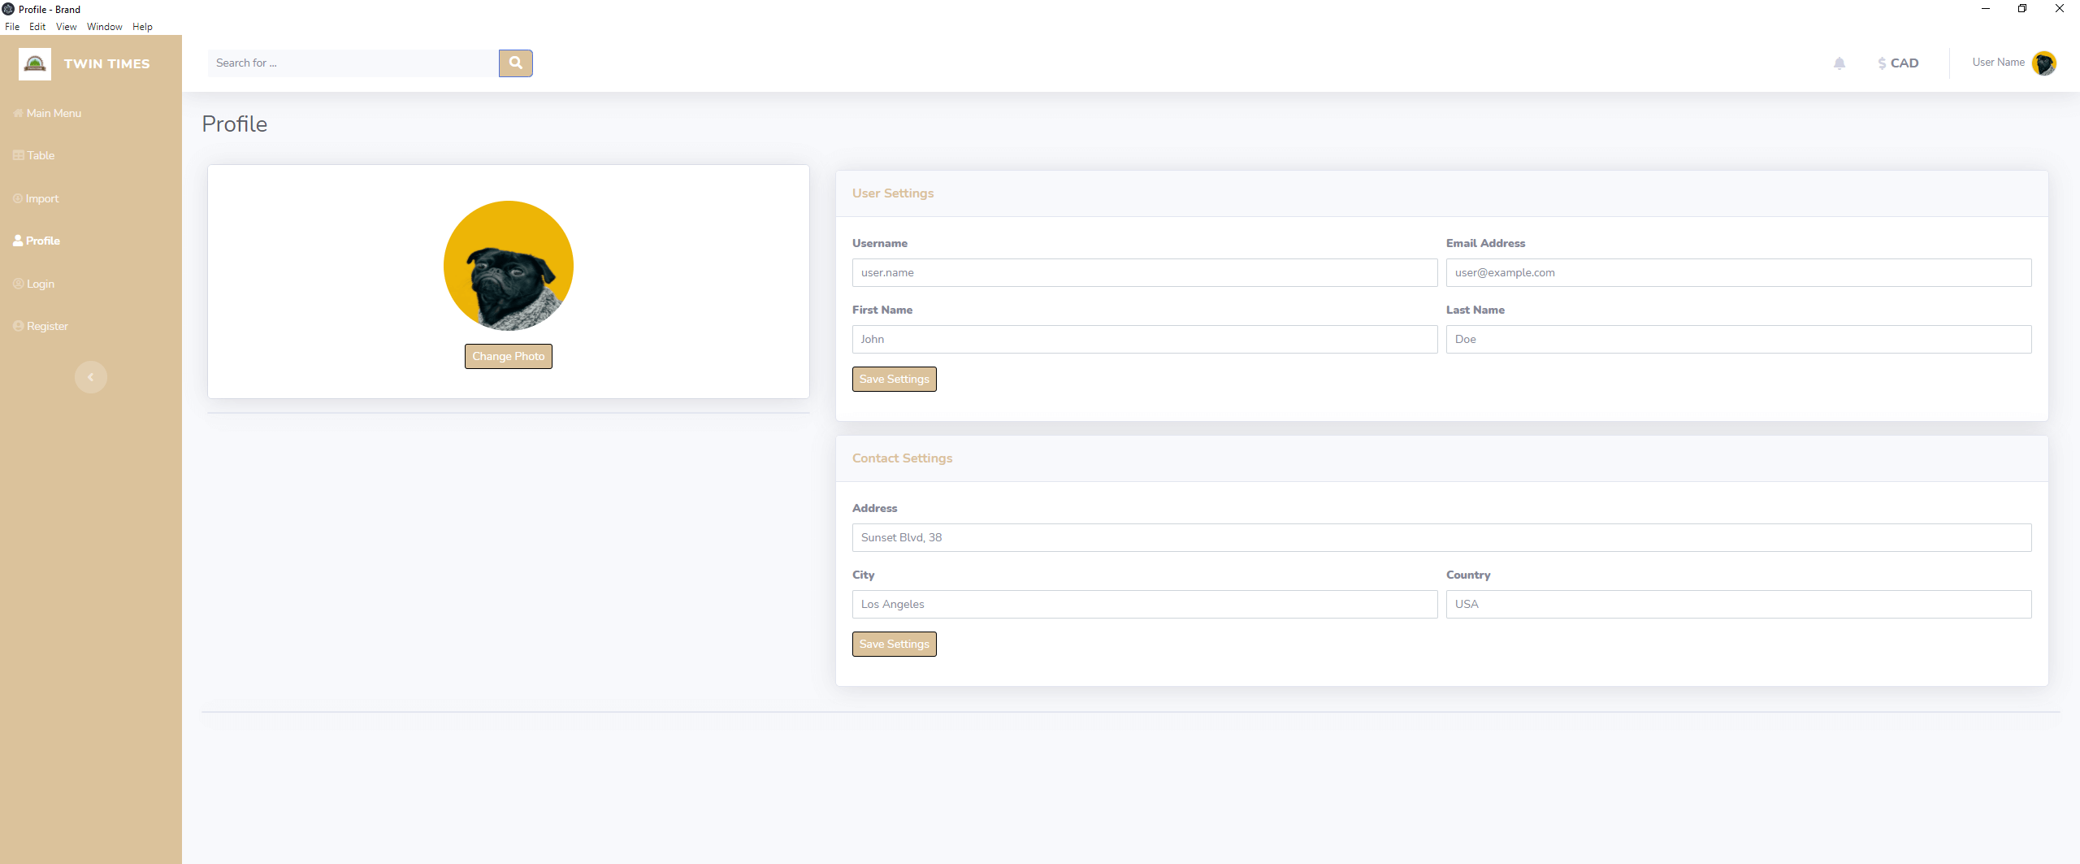Expand the User Name account menu
The image size is (2080, 864).
[1998, 63]
